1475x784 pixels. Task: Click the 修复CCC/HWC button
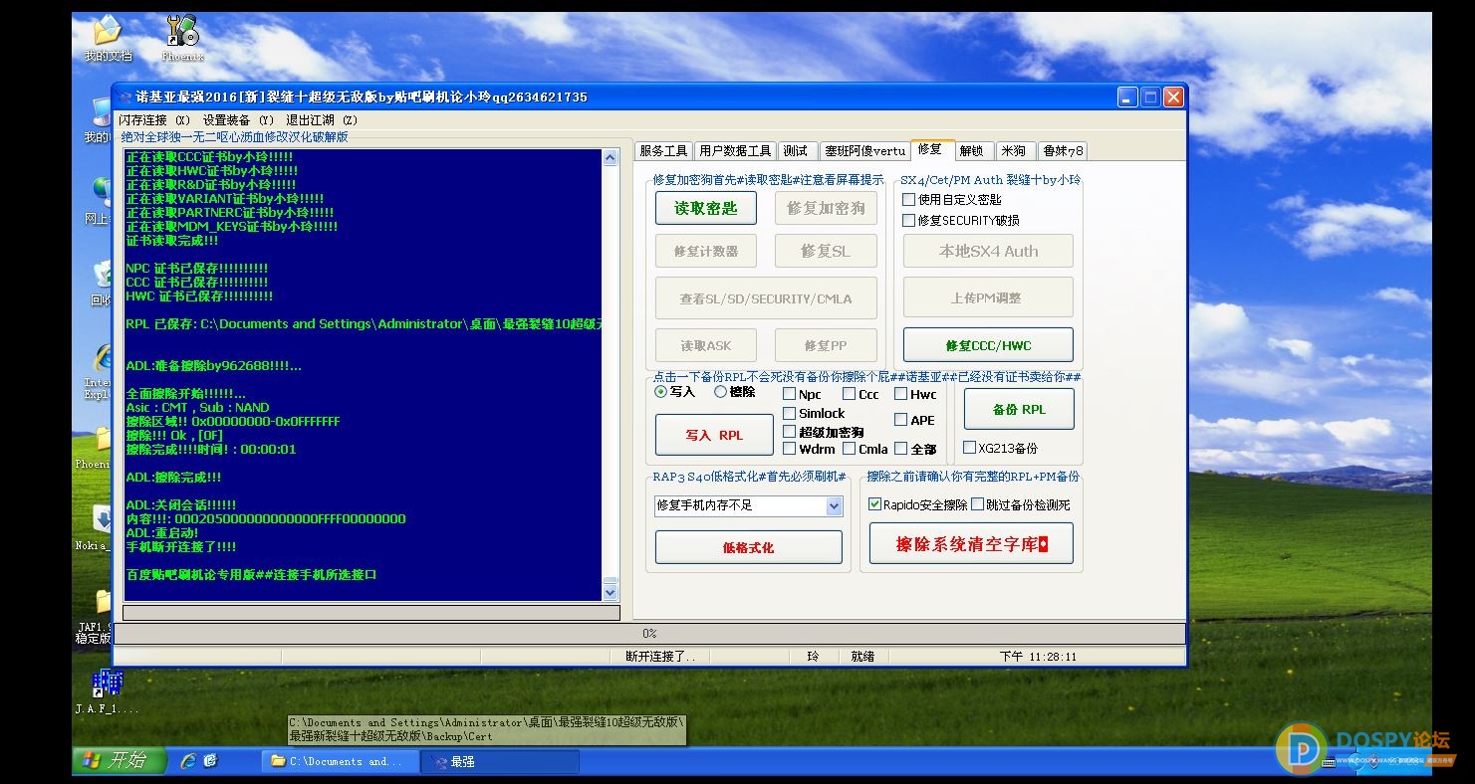(988, 345)
